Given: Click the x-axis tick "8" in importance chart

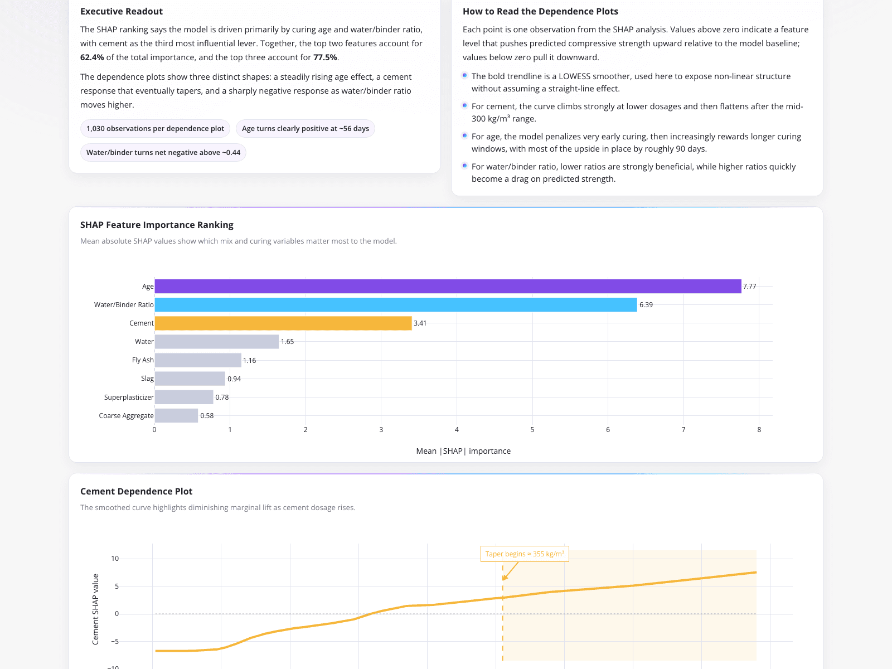Looking at the screenshot, I should [759, 430].
